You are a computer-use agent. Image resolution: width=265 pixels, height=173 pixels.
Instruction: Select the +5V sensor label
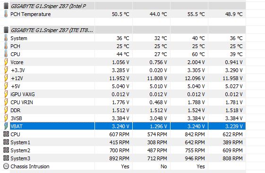pos(16,86)
